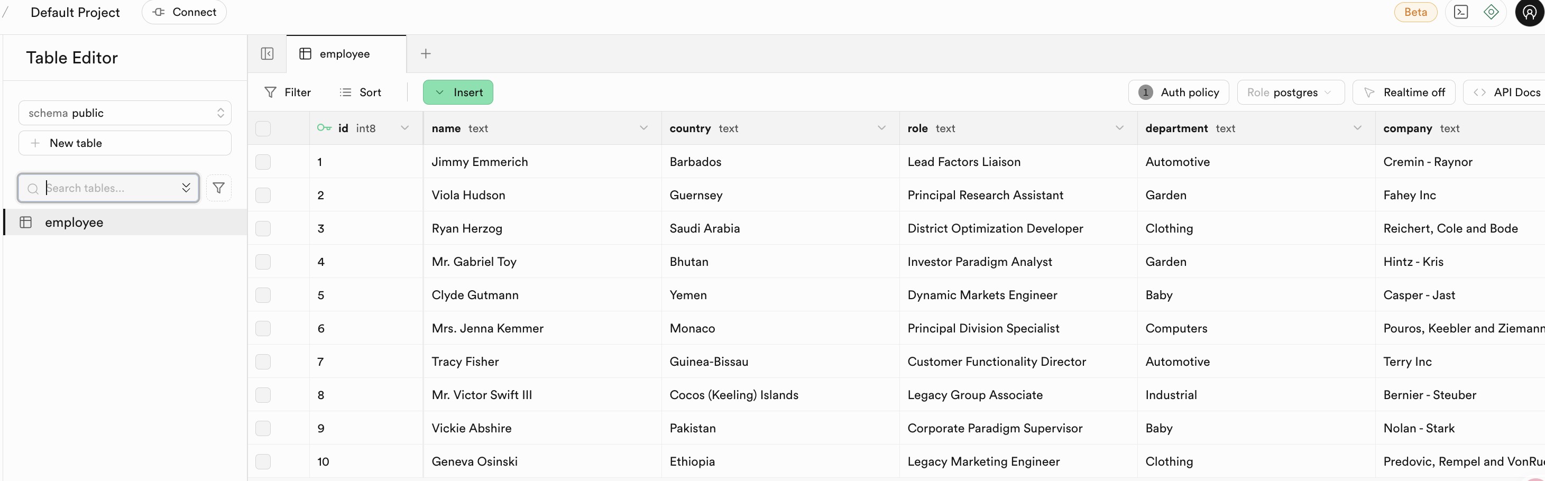The image size is (1545, 481).
Task: Select the checkbox for Clyde Gutmann row
Action: pyautogui.click(x=263, y=295)
